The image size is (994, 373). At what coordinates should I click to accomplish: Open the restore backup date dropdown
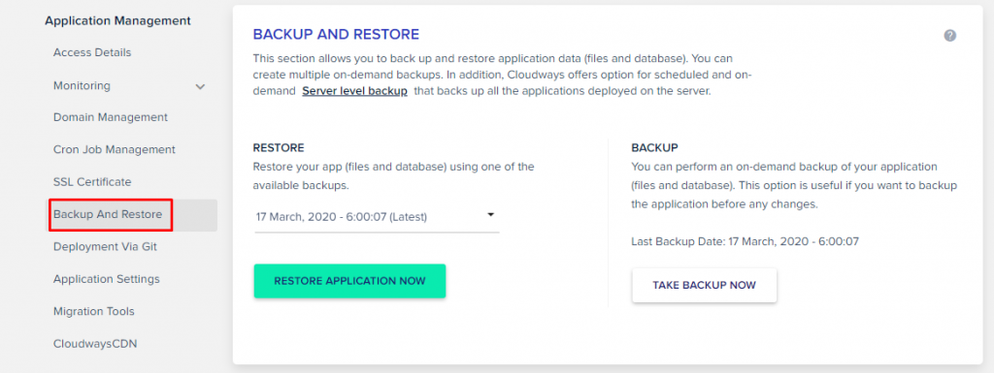(x=377, y=217)
